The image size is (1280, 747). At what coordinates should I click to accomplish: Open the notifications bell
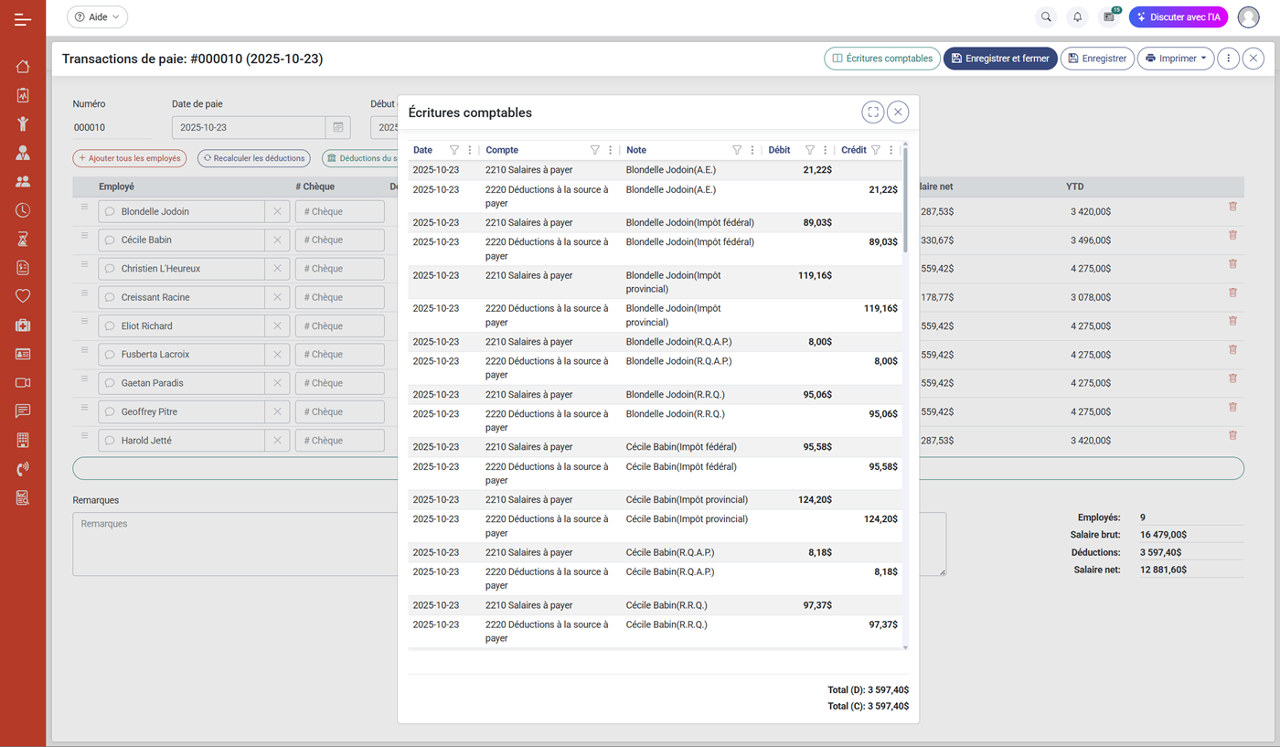pyautogui.click(x=1077, y=16)
